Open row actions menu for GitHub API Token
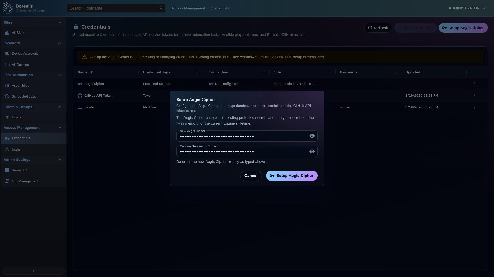 tap(475, 96)
